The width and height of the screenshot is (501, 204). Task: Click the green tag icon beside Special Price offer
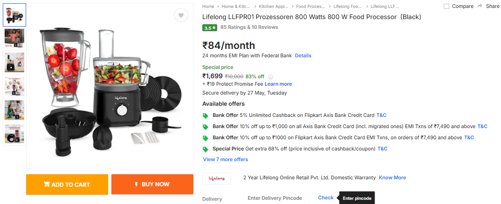(x=206, y=149)
